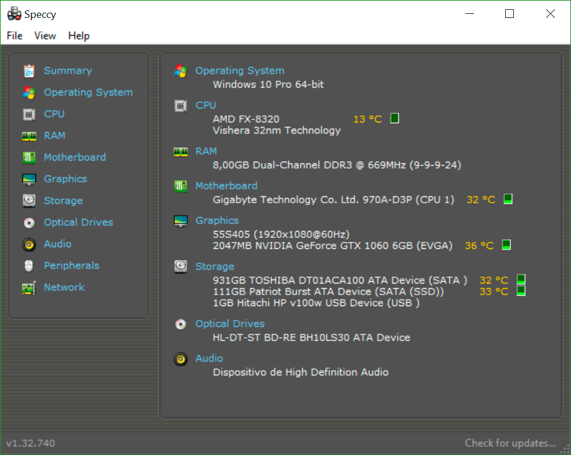Show the Motherboard sidebar section
The width and height of the screenshot is (571, 455).
pyautogui.click(x=75, y=158)
